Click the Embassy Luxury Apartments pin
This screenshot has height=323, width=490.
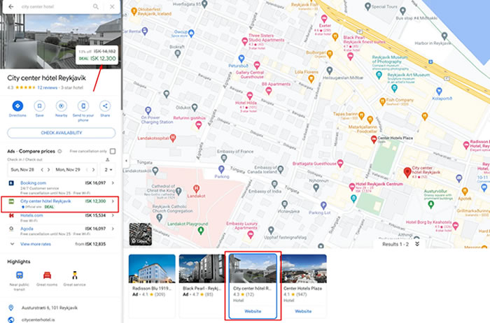tap(251, 235)
